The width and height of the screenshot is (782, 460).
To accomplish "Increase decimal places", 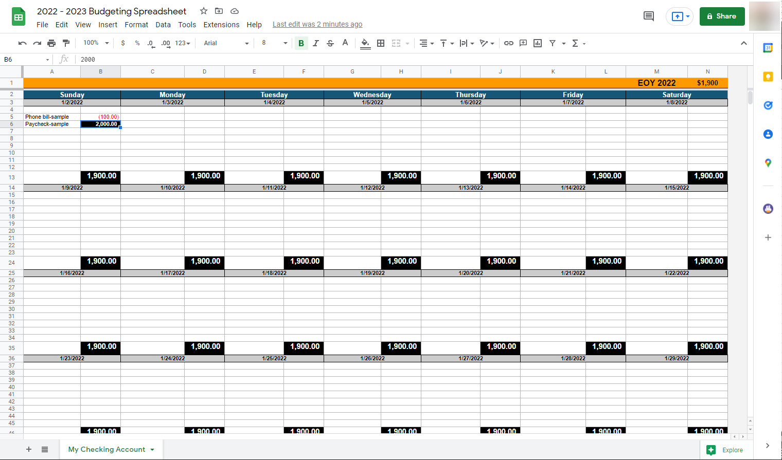I will click(x=166, y=43).
